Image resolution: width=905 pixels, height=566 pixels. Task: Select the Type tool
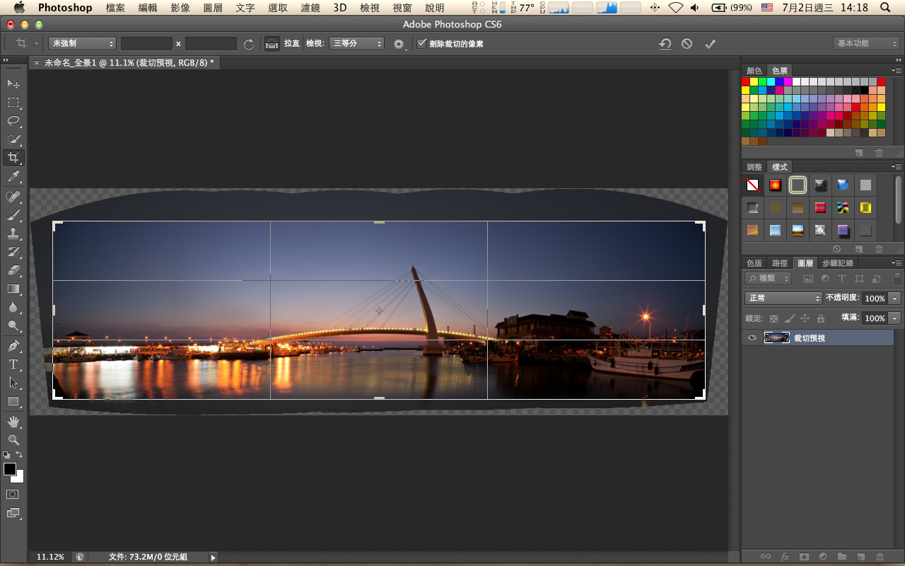[x=13, y=364]
